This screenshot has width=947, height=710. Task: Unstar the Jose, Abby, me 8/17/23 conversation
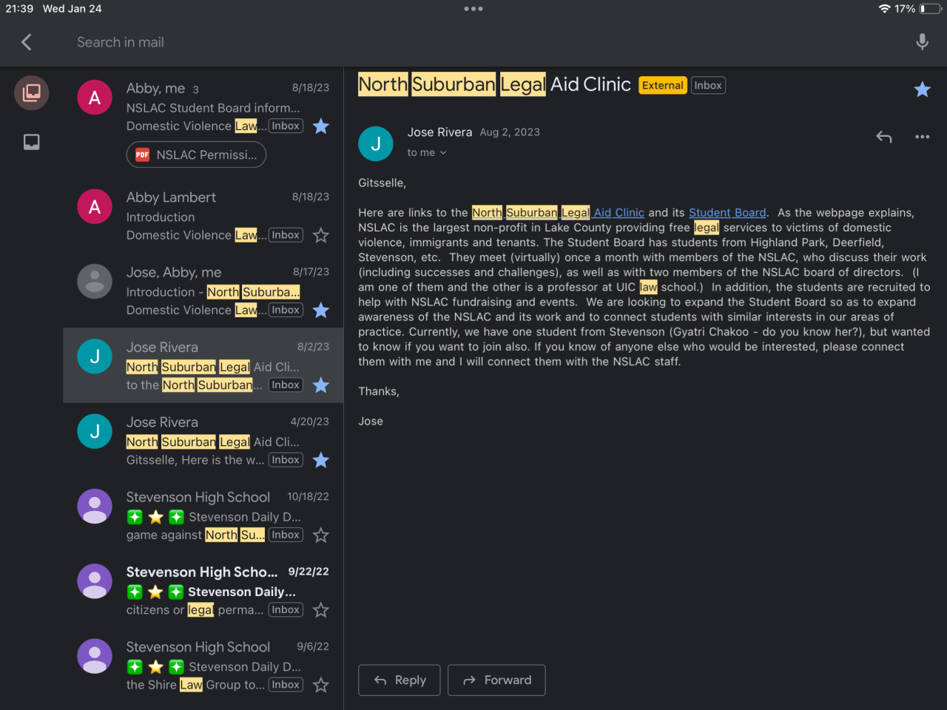(x=321, y=311)
